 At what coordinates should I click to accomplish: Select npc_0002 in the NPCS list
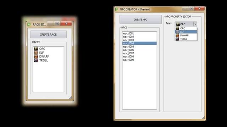139,37
